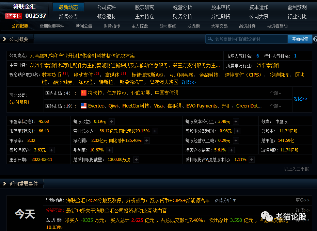
Task: Click Evertec foreign company link
Action: 96,106
